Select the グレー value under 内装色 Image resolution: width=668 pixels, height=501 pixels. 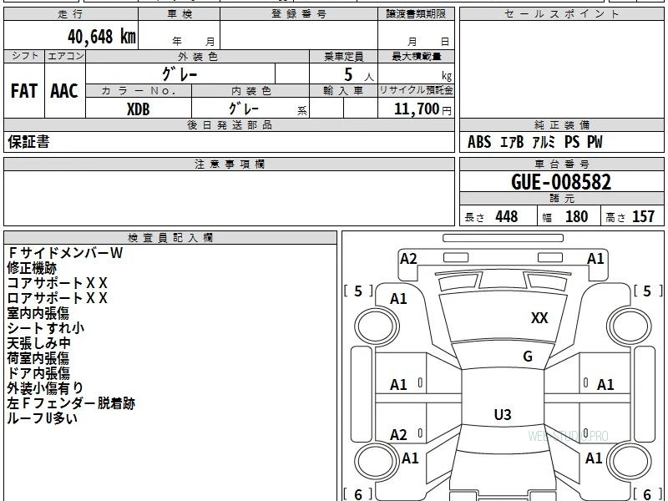pos(243,109)
